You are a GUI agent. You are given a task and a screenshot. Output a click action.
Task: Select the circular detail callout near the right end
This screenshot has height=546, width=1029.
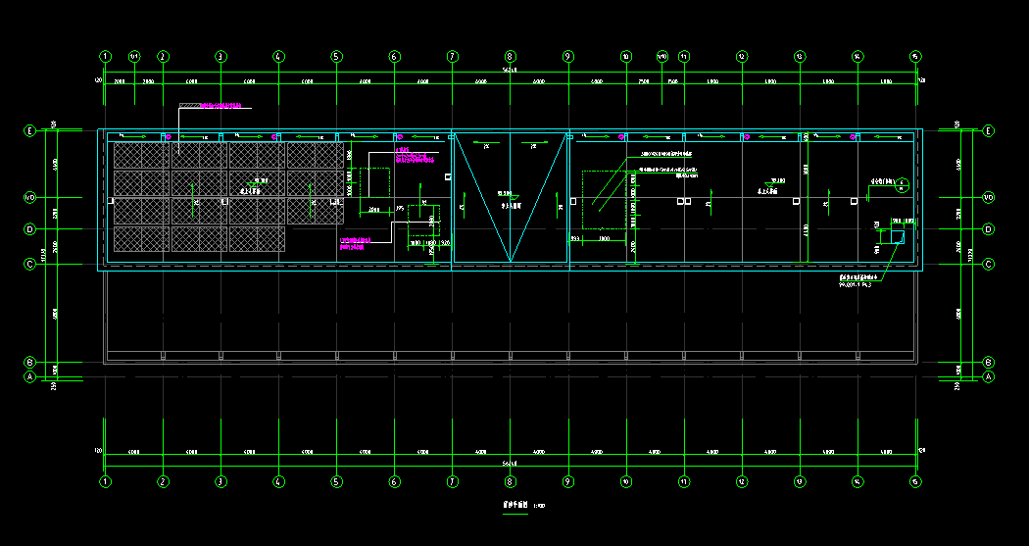[x=901, y=184]
